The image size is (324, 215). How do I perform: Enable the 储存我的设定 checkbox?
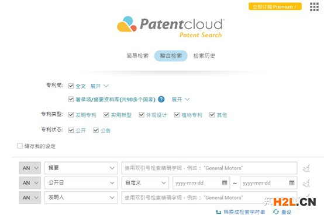pyautogui.click(x=20, y=146)
